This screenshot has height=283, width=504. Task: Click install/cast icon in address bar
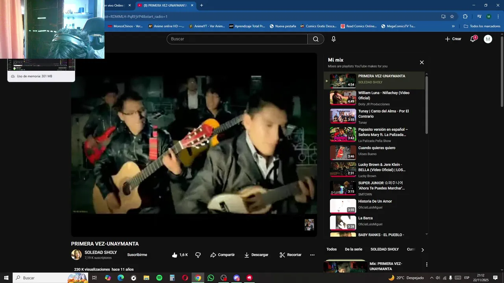click(443, 17)
